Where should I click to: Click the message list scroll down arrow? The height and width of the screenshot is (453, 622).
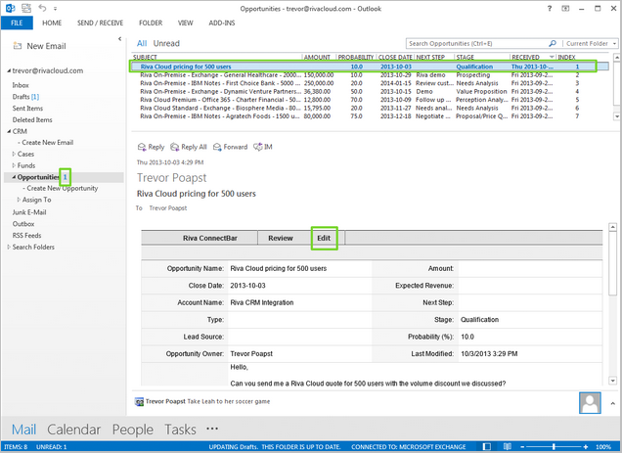click(x=616, y=116)
